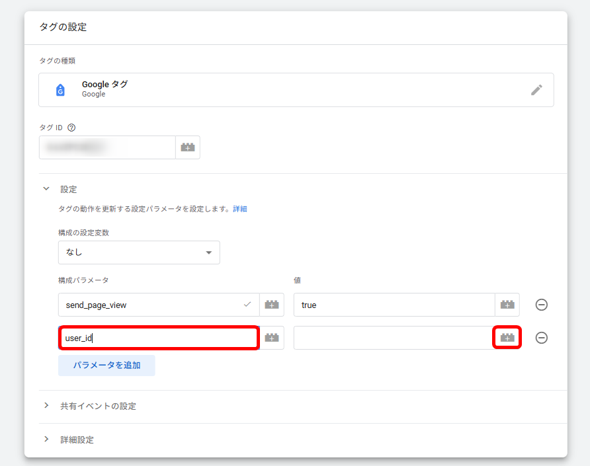Image resolution: width=590 pixels, height=466 pixels.
Task: Click the Google タグ type card
Action: pos(296,90)
